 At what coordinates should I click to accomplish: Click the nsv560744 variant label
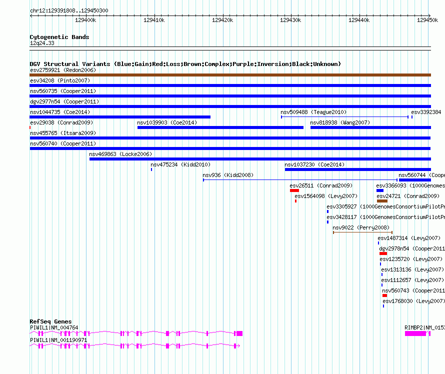coord(421,175)
